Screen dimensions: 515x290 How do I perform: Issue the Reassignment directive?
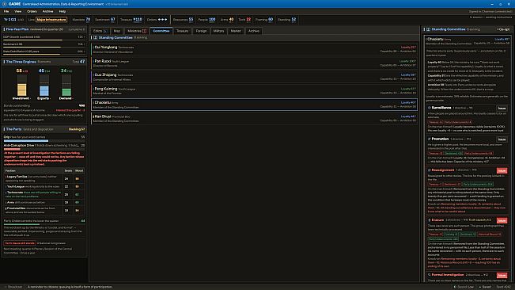(x=502, y=170)
